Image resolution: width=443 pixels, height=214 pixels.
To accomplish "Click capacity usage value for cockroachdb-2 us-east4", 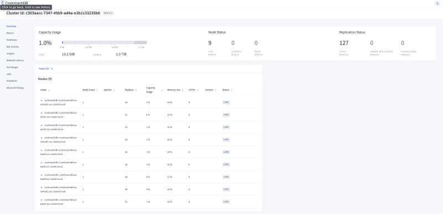I will click(x=148, y=164).
